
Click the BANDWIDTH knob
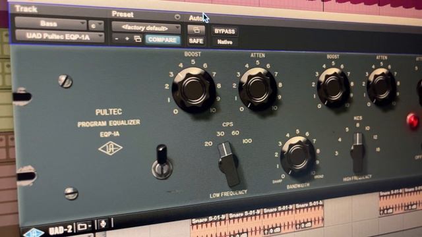297,156
